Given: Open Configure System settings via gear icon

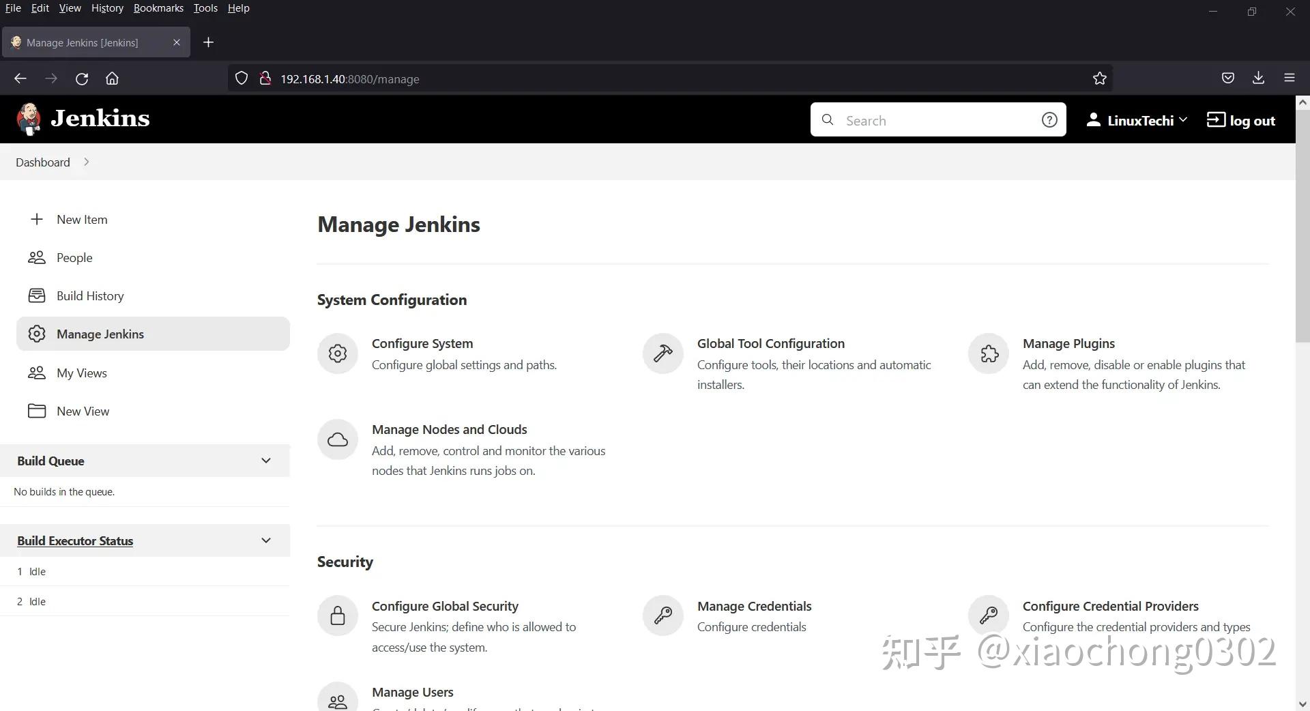Looking at the screenshot, I should 337,353.
